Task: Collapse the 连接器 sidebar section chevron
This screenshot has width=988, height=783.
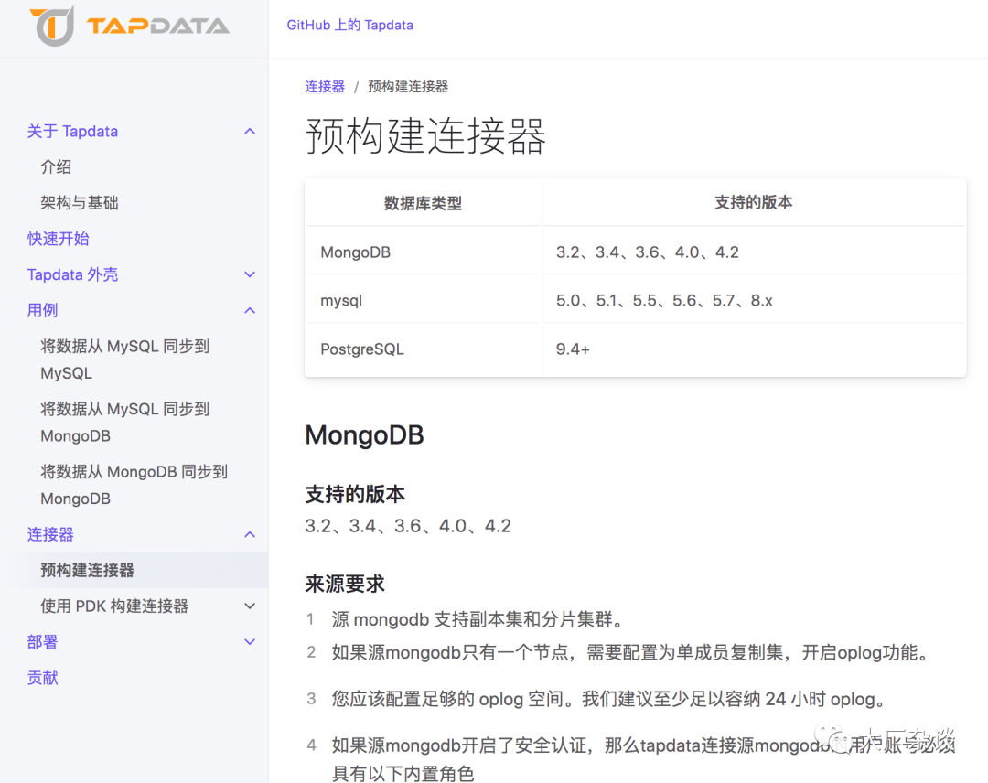Action: click(250, 535)
